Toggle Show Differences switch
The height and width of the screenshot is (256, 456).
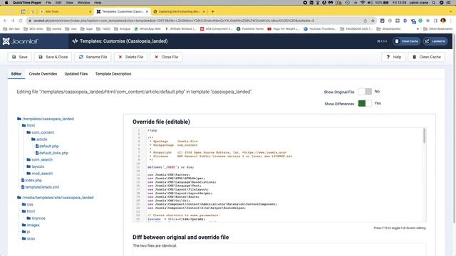[x=365, y=103]
